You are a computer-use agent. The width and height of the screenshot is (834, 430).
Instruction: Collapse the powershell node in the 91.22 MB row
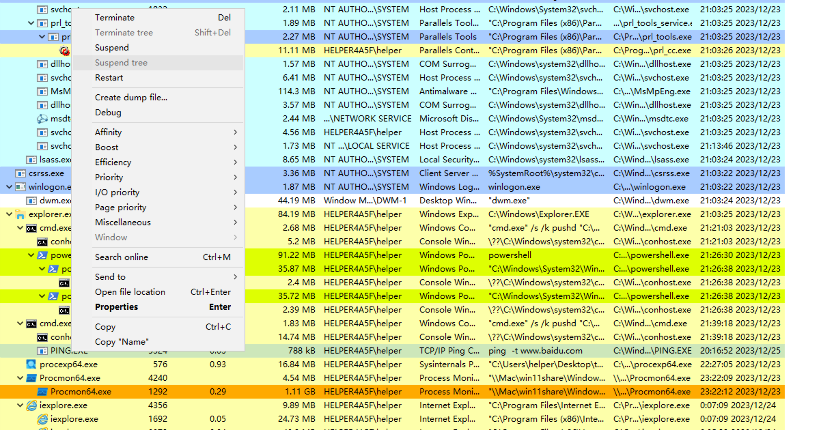point(31,255)
